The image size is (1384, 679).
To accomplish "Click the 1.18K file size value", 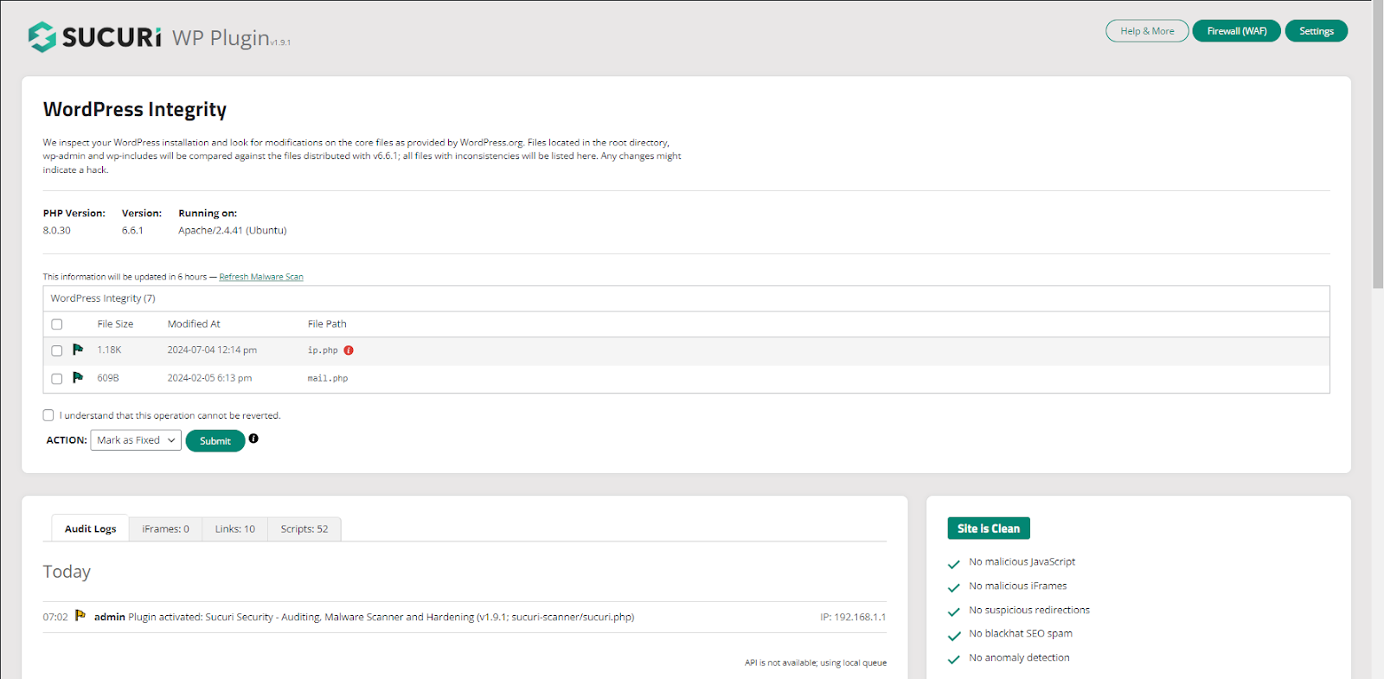I will click(109, 350).
